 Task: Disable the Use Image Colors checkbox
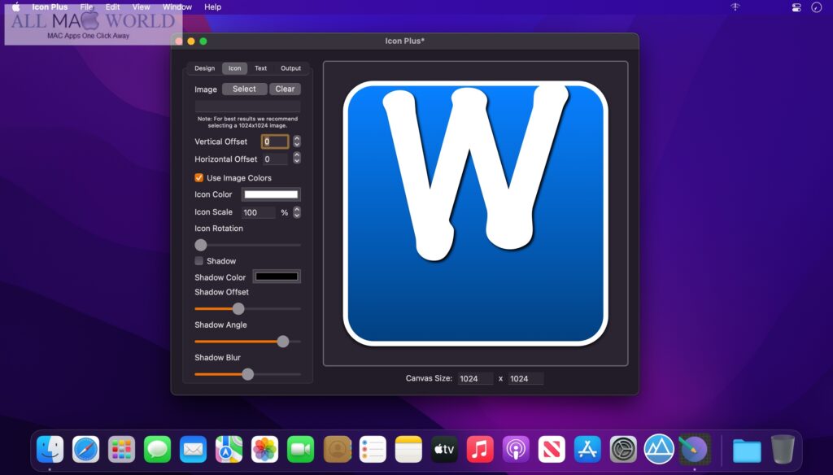point(198,177)
